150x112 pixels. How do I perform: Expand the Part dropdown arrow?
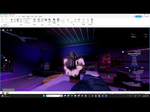click(42, 23)
